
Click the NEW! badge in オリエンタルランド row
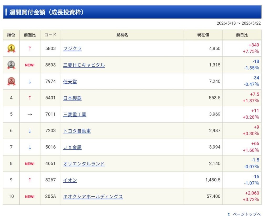pyautogui.click(x=30, y=164)
